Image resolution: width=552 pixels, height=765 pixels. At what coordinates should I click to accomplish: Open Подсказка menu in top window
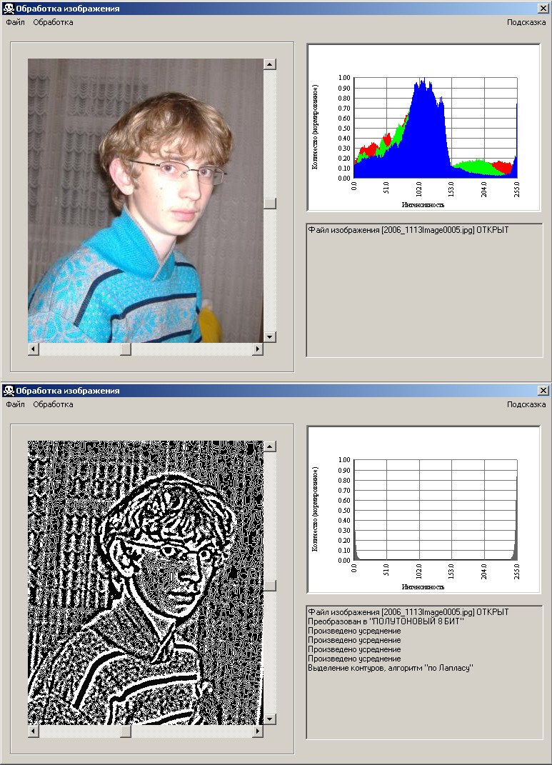click(x=526, y=22)
